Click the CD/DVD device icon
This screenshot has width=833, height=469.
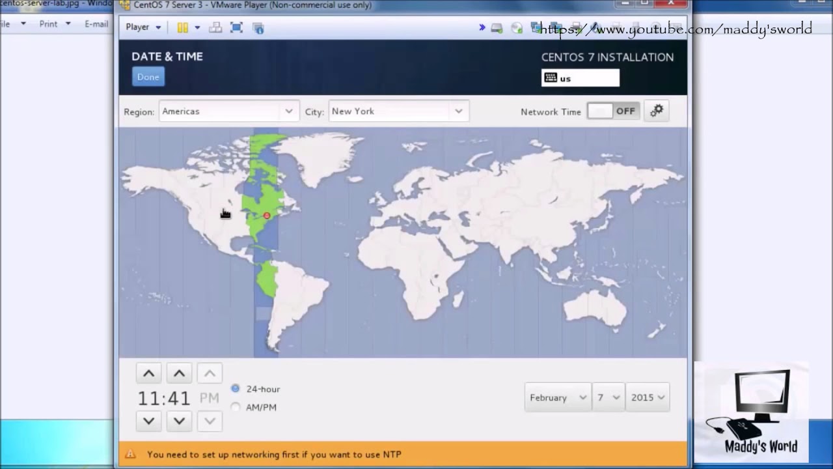click(517, 28)
